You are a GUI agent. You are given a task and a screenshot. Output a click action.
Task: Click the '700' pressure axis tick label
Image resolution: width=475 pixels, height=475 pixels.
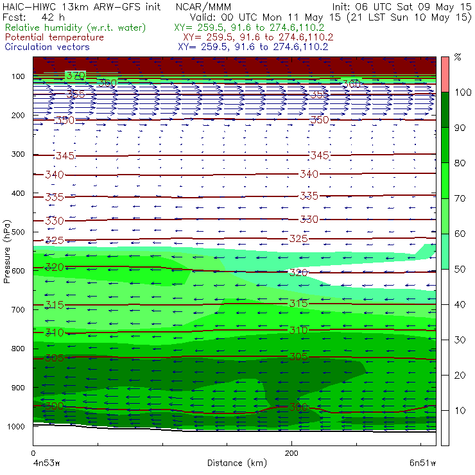click(x=18, y=309)
